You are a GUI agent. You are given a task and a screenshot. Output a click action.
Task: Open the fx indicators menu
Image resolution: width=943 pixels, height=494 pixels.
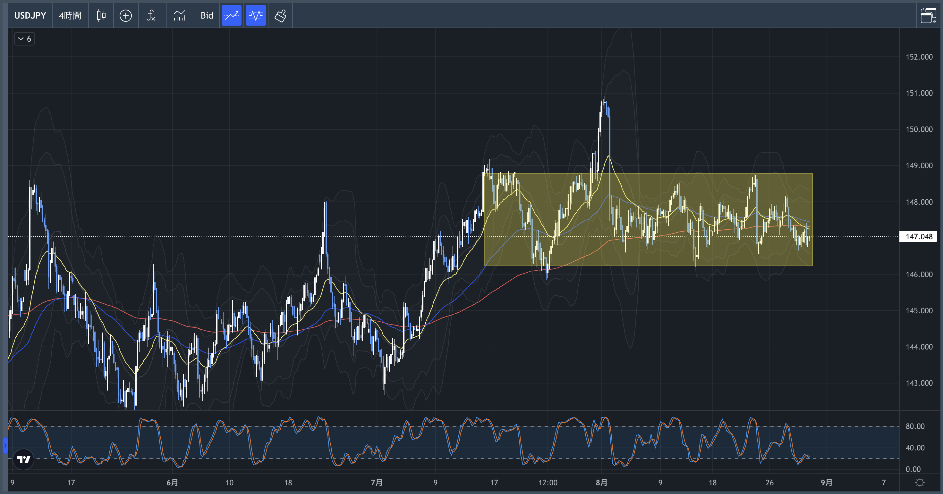pos(151,15)
